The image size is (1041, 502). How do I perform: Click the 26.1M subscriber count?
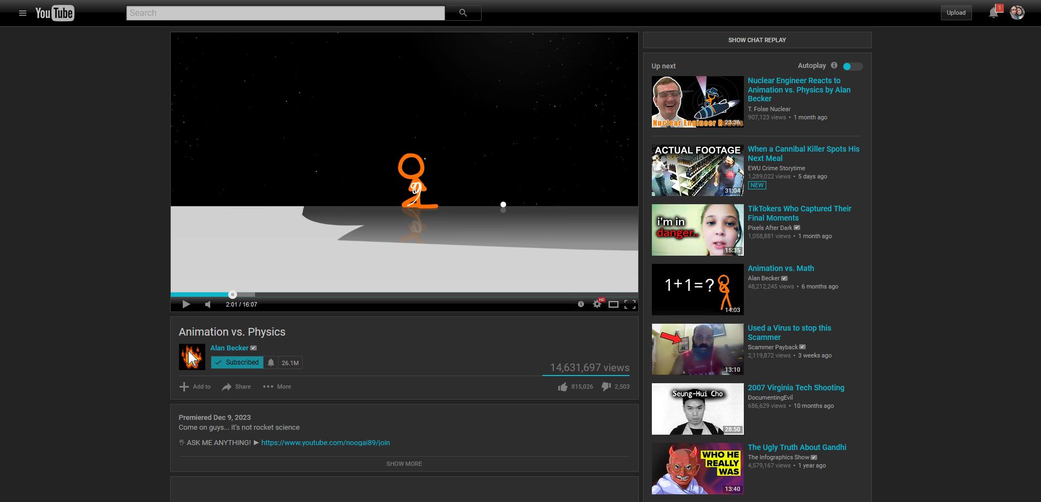[x=290, y=363]
